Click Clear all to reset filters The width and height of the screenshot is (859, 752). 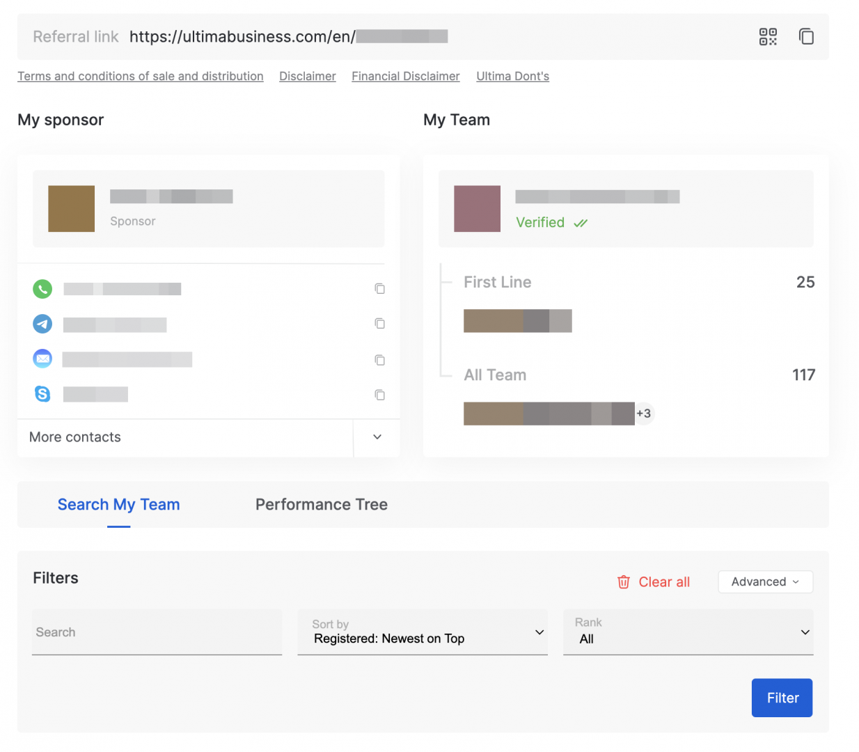[654, 582]
